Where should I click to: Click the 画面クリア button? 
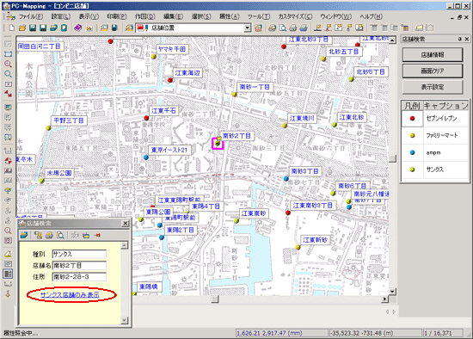pos(433,71)
